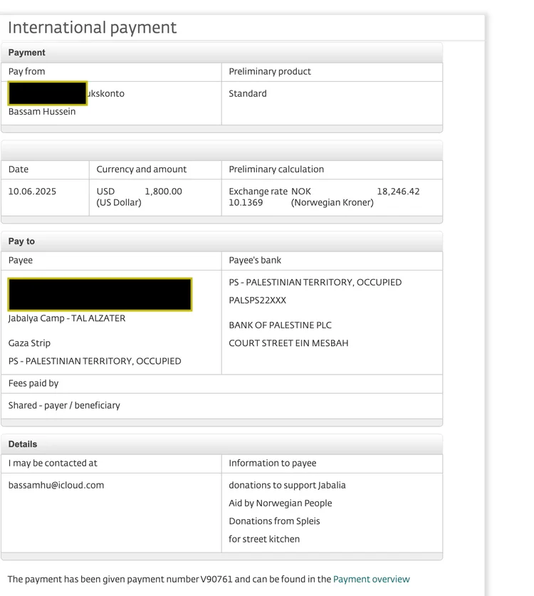Open the Payment overview link

pyautogui.click(x=371, y=579)
